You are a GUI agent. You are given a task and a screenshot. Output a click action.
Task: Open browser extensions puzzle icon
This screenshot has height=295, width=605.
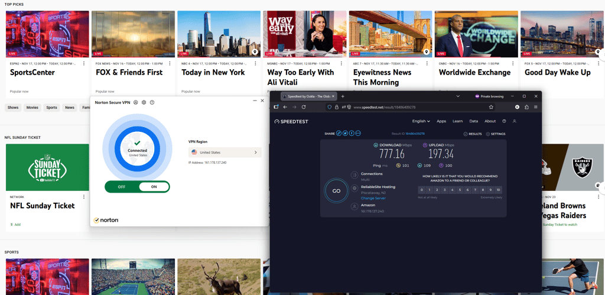526,107
